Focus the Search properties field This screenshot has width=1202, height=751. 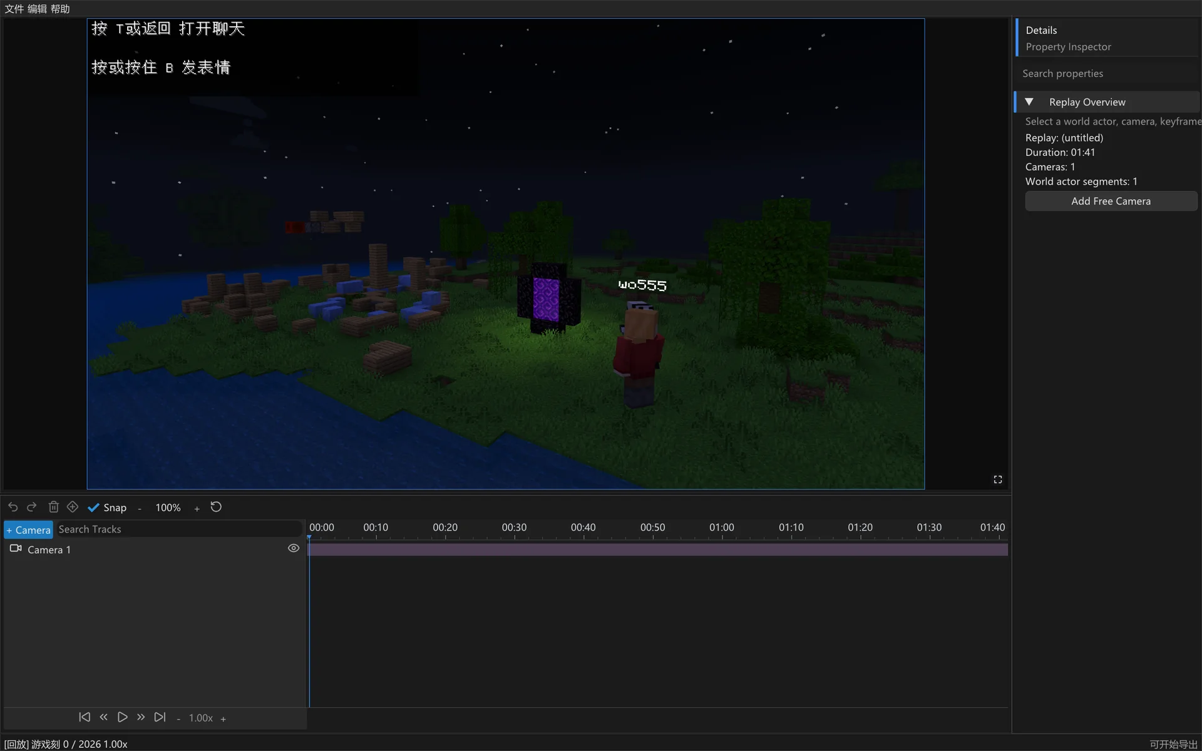coord(1108,73)
